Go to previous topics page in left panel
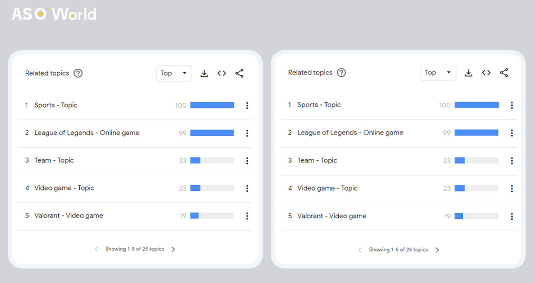The height and width of the screenshot is (283, 535). pos(96,249)
